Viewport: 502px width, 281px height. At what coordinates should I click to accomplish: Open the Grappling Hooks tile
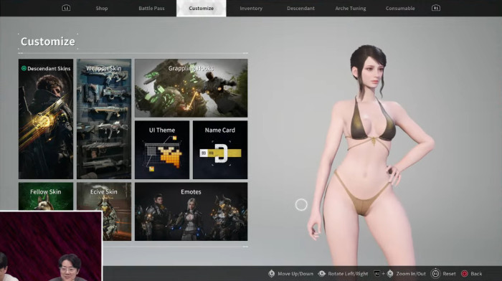point(191,88)
